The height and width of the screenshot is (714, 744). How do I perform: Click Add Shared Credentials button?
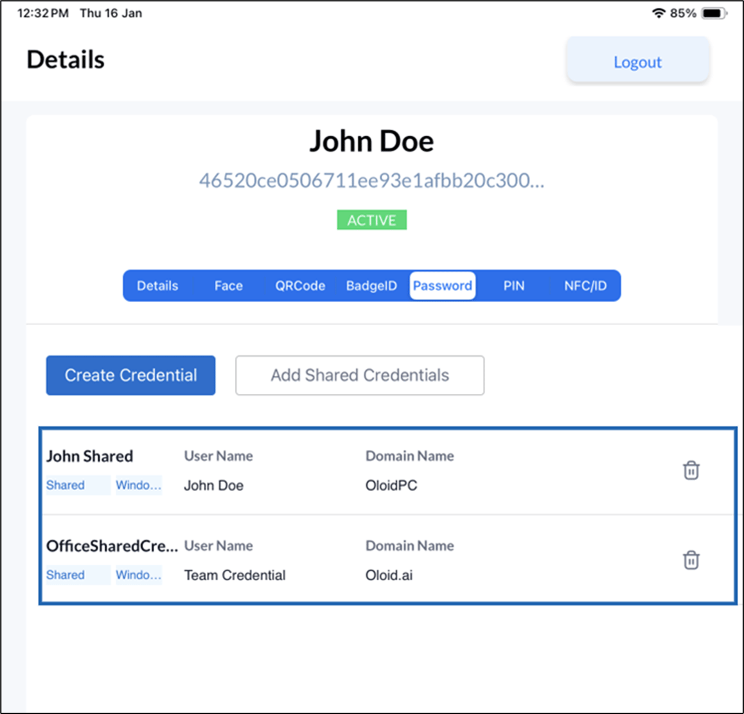[360, 375]
